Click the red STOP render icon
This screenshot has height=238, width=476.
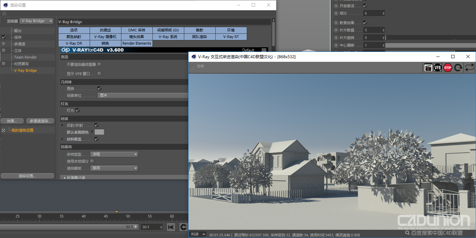(448, 67)
